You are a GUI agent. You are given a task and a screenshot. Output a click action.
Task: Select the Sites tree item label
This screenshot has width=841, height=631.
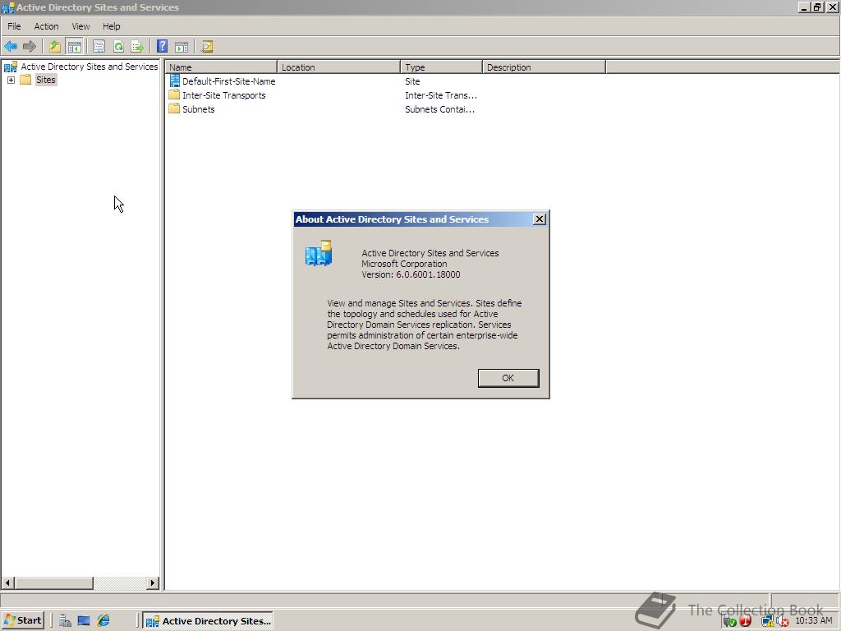click(x=46, y=80)
